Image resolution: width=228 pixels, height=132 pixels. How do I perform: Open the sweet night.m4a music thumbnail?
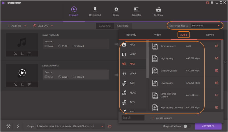click(22, 42)
